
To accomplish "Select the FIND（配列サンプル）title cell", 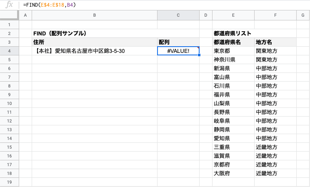I will [x=95, y=33].
